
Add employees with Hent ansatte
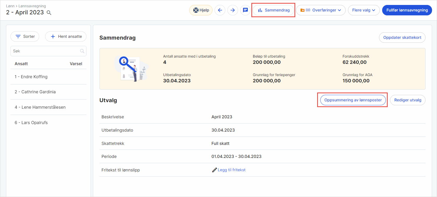66,36
